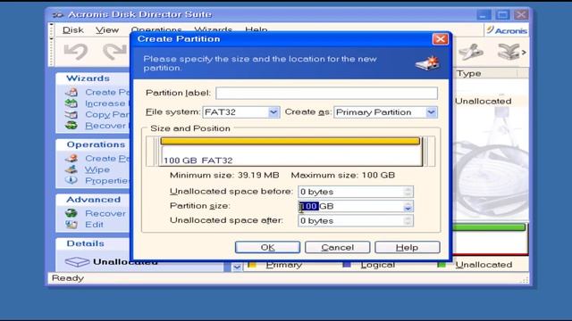Click the green unallocated disk bar
The height and width of the screenshot is (321, 572).
(489, 227)
